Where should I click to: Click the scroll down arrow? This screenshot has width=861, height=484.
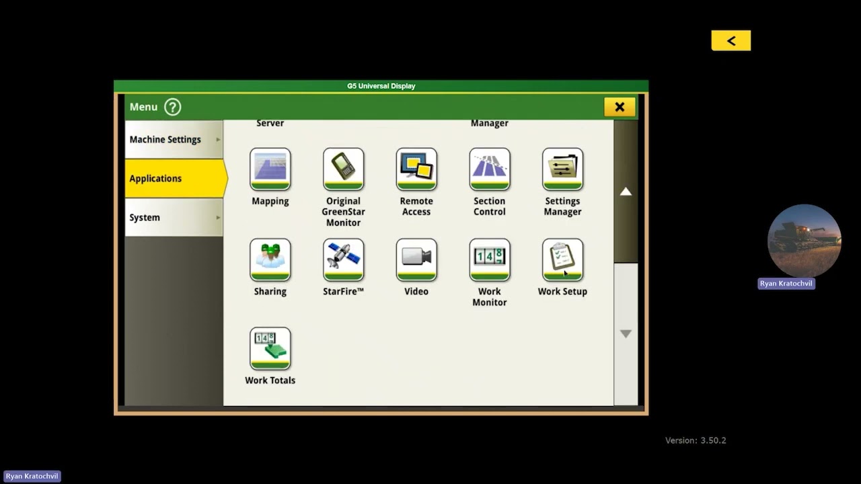coord(626,333)
